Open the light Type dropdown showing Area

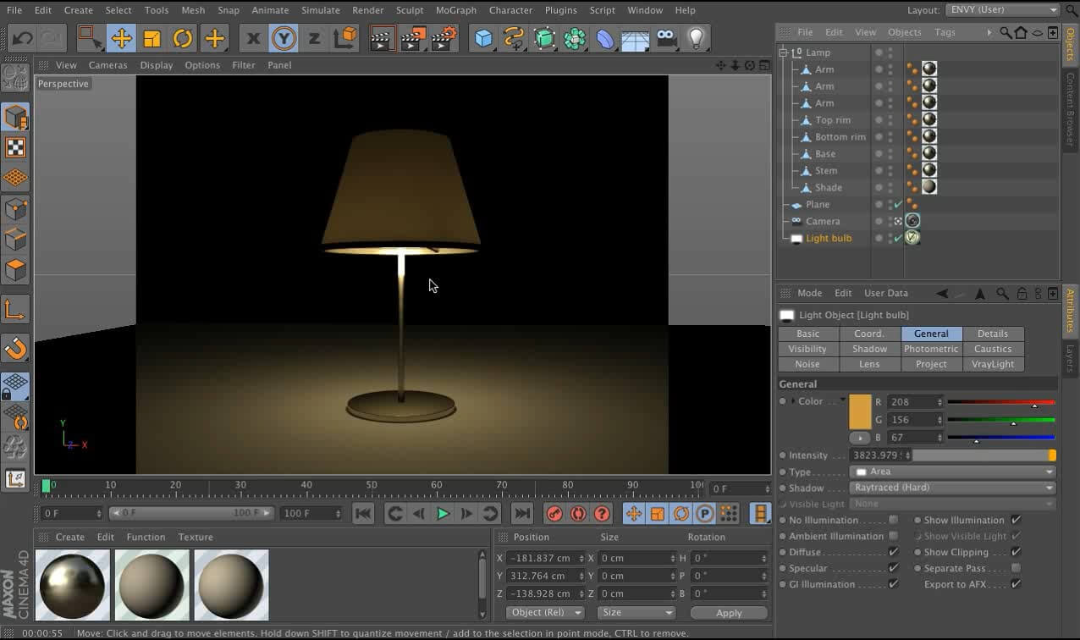click(x=953, y=472)
